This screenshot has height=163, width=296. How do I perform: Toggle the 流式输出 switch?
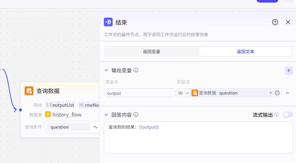288,115
